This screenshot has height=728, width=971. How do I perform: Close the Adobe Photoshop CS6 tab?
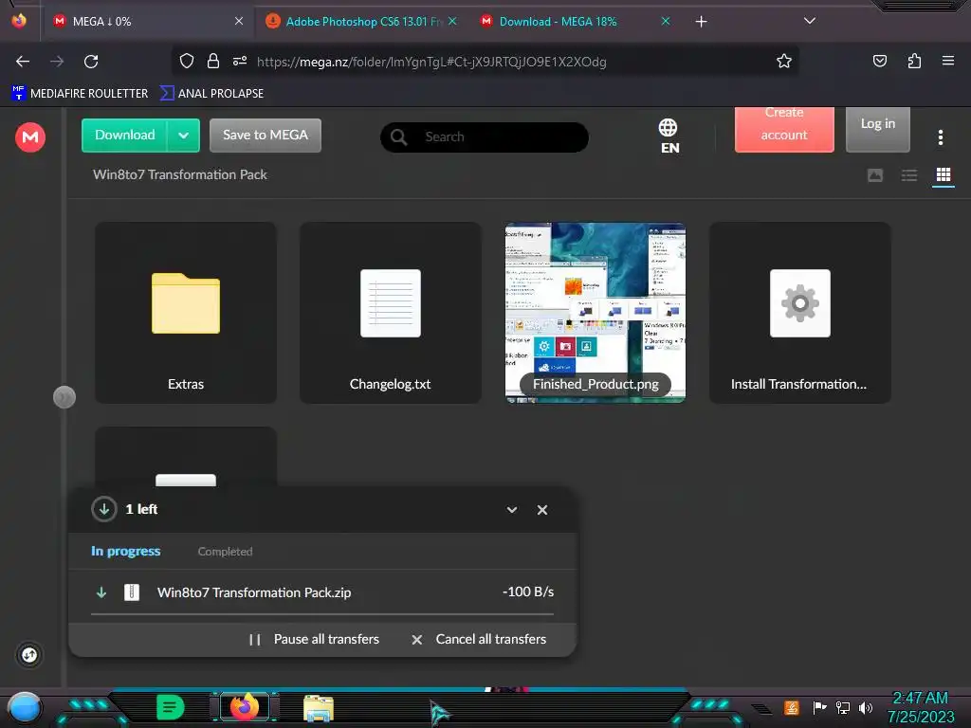(452, 21)
